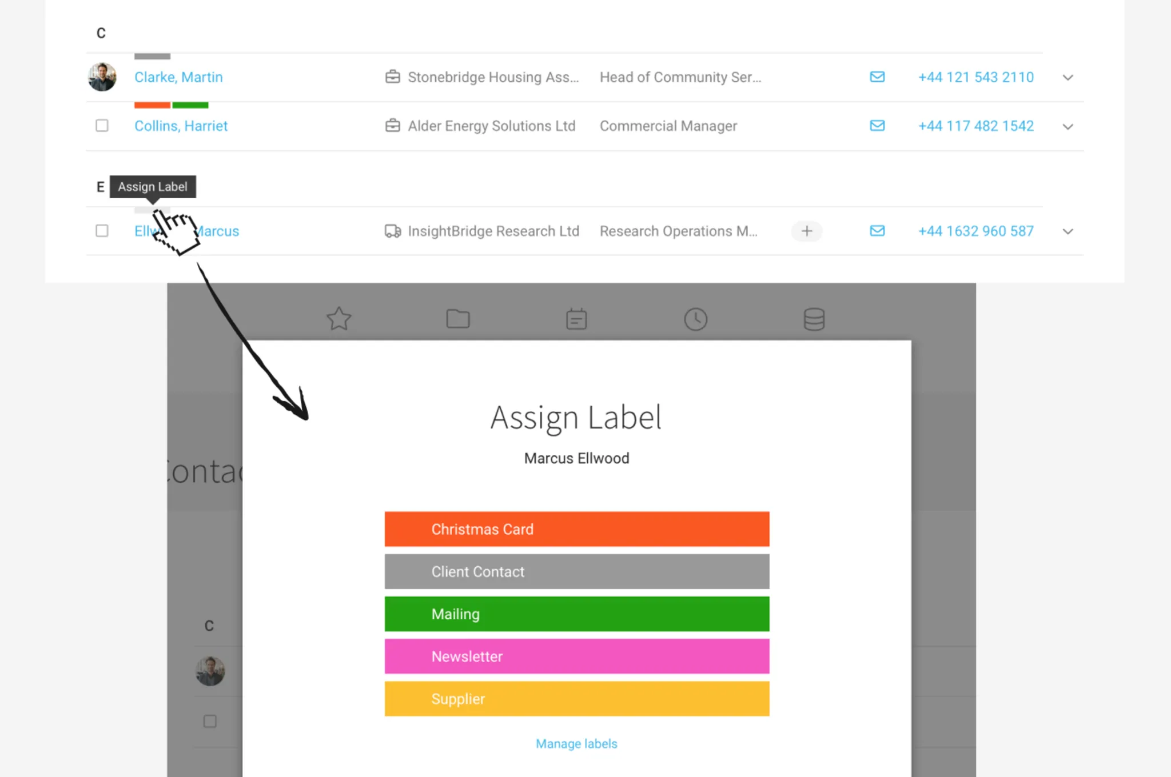Click the email icon for Martin Clarke
This screenshot has width=1171, height=777.
(x=877, y=77)
